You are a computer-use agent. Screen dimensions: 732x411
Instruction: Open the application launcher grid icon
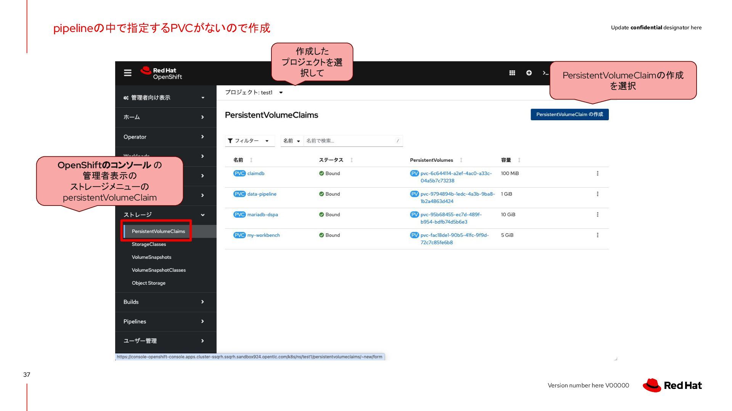pyautogui.click(x=512, y=73)
